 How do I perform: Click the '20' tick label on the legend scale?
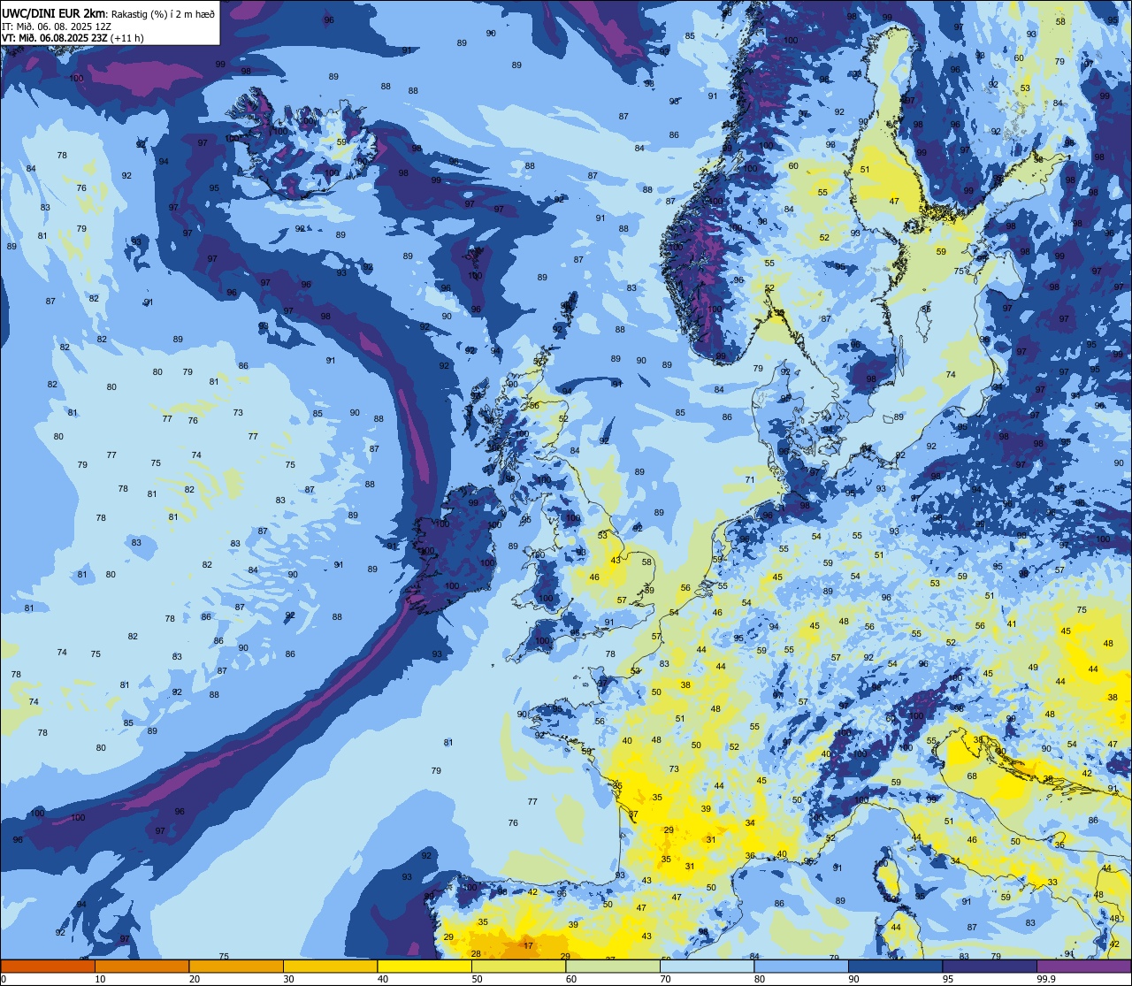(x=195, y=979)
